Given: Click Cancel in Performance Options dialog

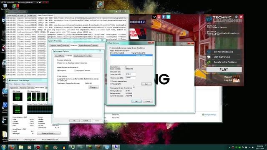Looking at the screenshot, I should click(86, 120).
